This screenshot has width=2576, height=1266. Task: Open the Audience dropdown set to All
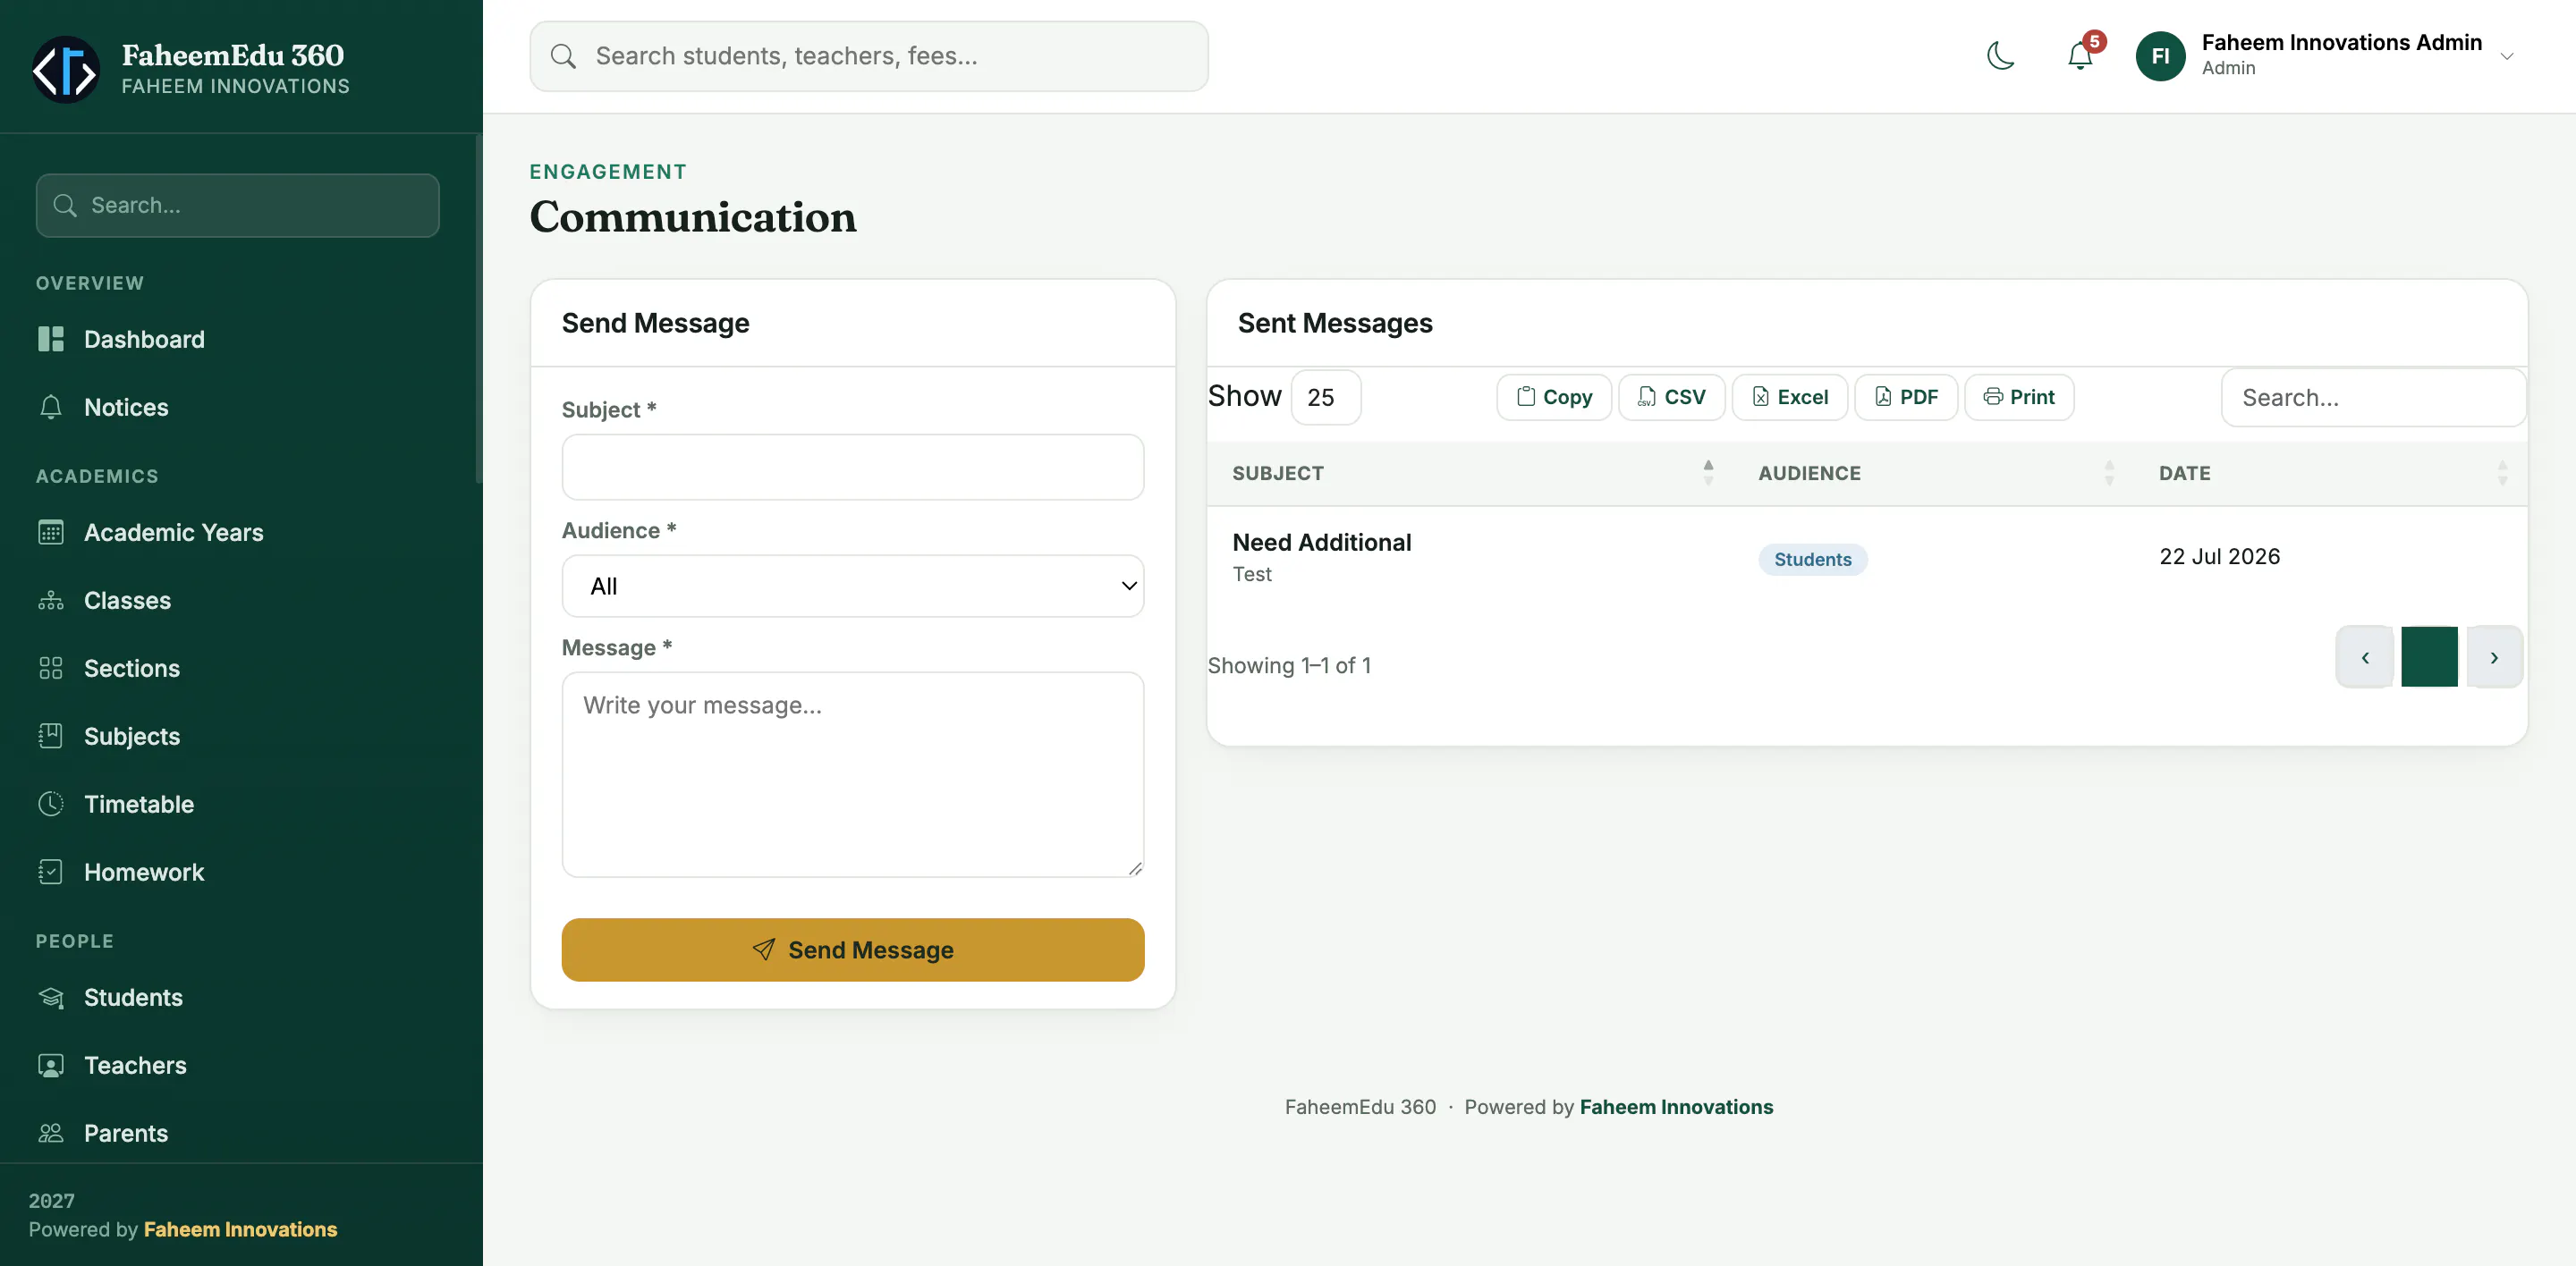click(x=852, y=586)
